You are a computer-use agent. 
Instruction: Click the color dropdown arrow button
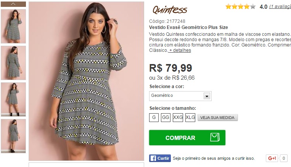[207, 96]
